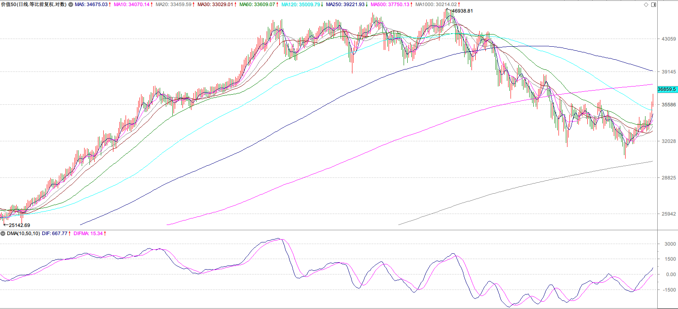Click the current price tag 36859.5
Image resolution: width=678 pixels, height=309 pixels.
(x=667, y=89)
